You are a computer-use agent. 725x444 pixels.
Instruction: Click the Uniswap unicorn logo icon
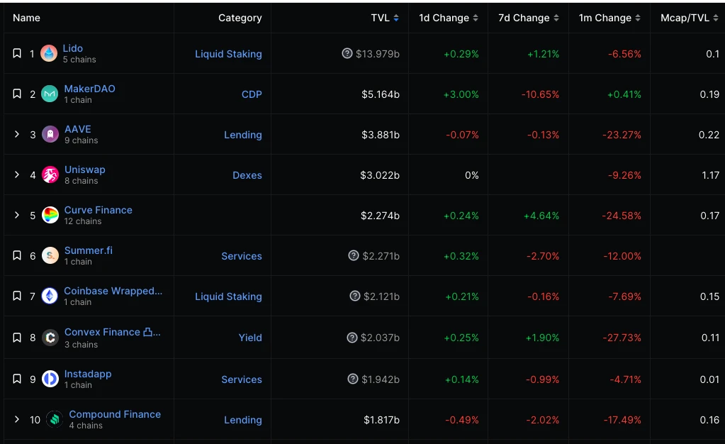tap(50, 175)
